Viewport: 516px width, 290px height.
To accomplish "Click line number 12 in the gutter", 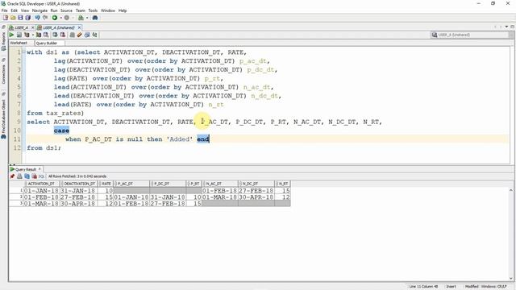I will [17, 148].
